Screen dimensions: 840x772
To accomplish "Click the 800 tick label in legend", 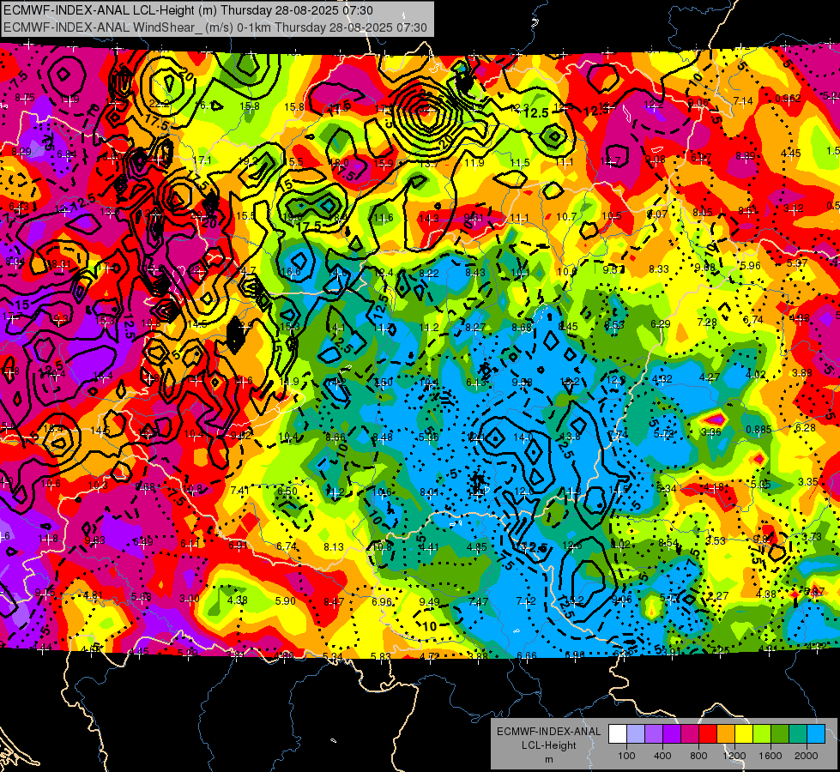I will 698,756.
